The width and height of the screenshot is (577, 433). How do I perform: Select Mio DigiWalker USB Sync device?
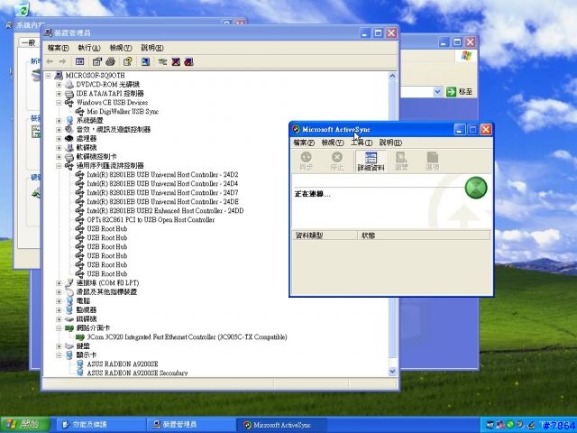123,112
